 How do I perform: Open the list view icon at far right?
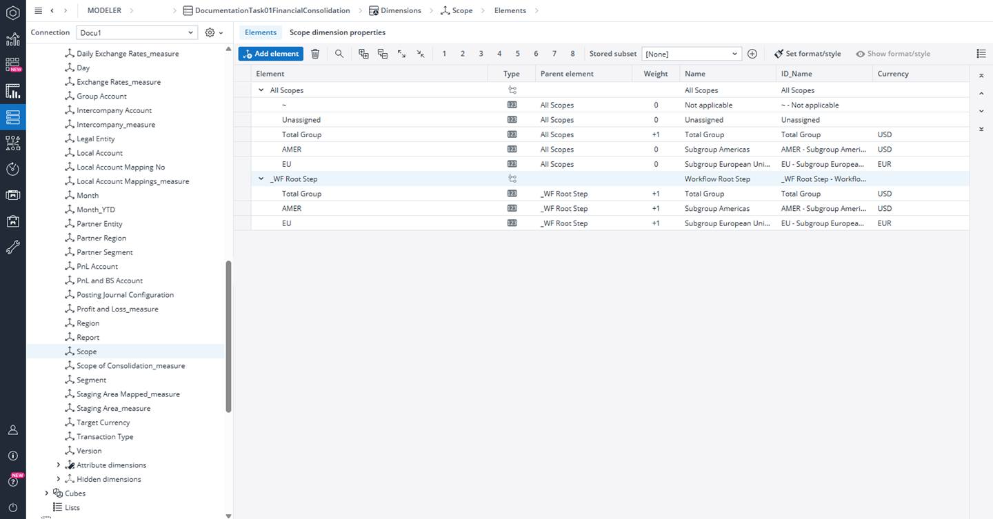(981, 54)
